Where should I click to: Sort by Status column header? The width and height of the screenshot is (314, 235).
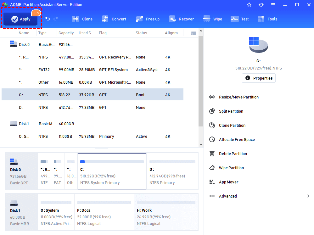[x=141, y=33]
